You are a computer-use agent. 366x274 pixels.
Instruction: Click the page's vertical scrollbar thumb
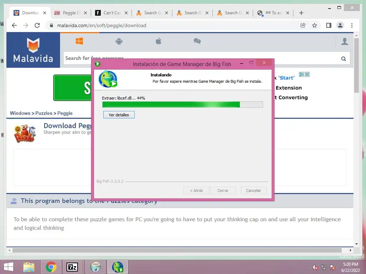(356, 65)
